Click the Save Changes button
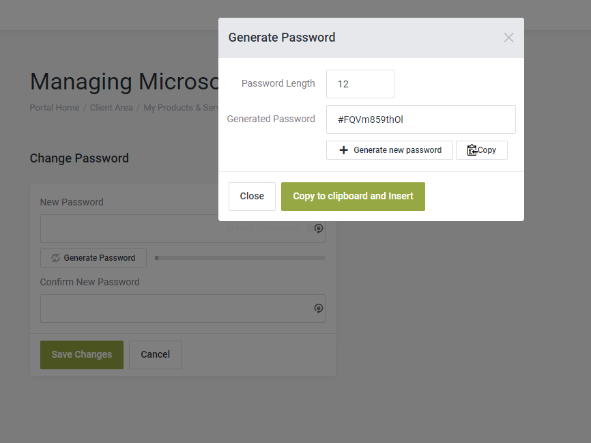Image resolution: width=591 pixels, height=443 pixels. (x=82, y=355)
